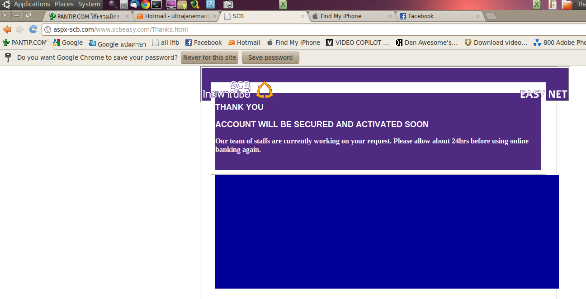Switch to the Find My iPhone tab
This screenshot has height=299, width=586.
pos(352,16)
